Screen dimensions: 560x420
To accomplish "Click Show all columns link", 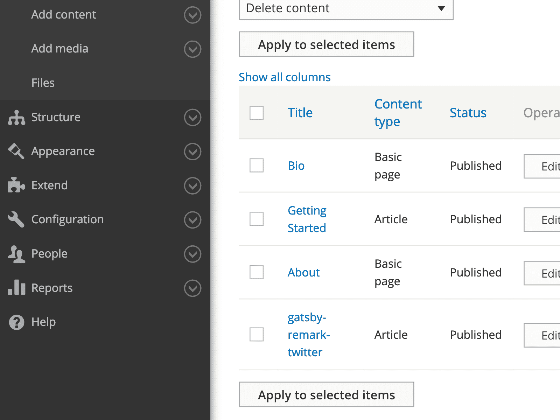I will coord(285,77).
